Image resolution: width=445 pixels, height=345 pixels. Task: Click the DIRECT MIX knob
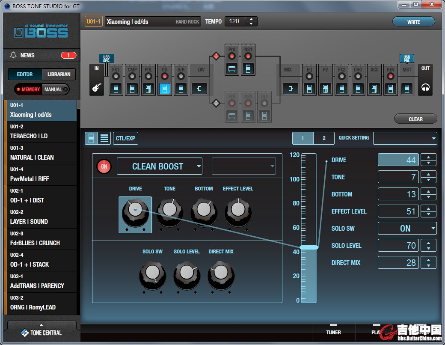221,275
